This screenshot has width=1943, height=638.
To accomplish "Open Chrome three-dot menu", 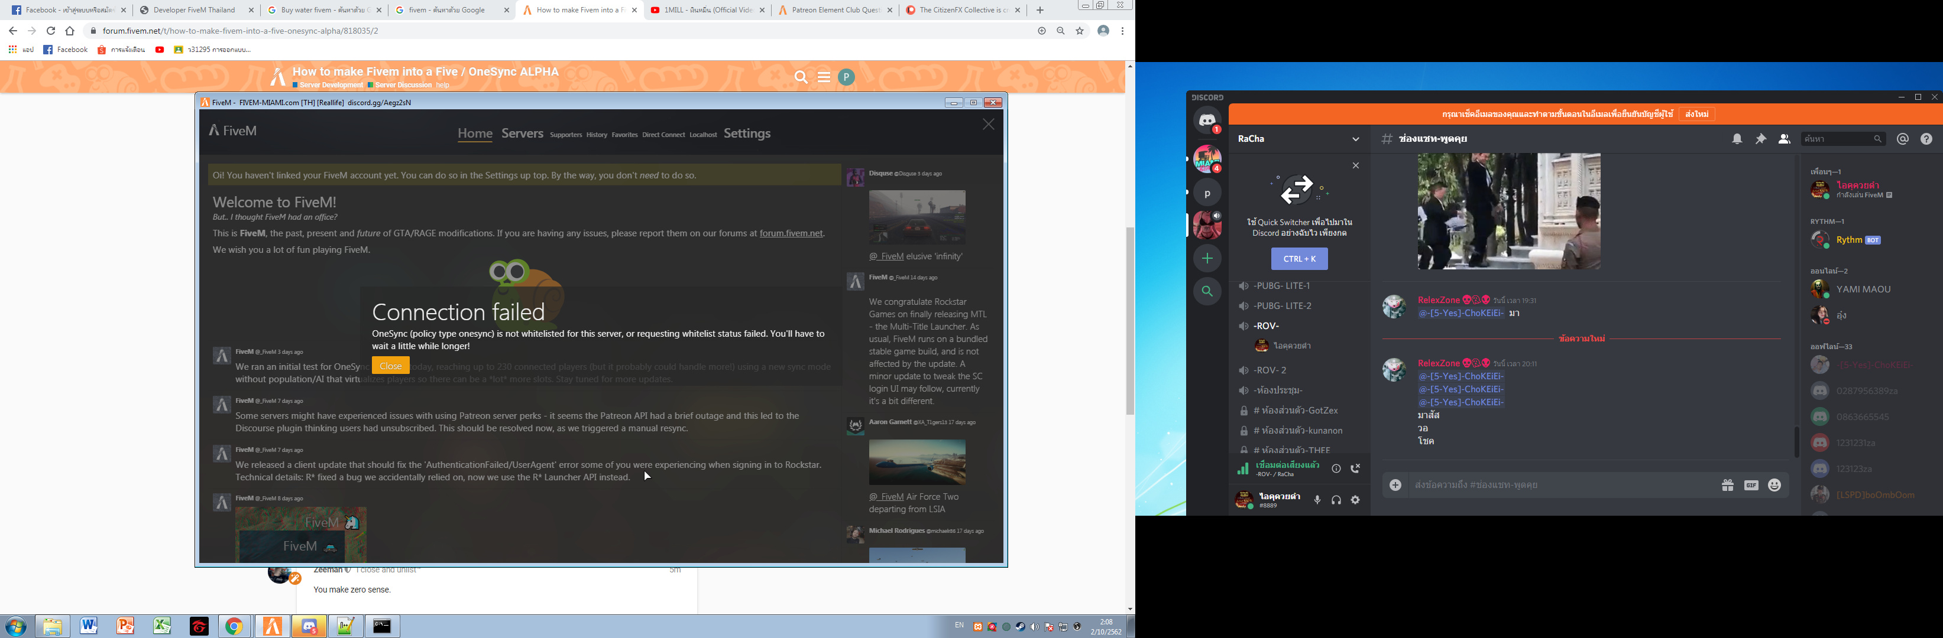I will click(1122, 31).
